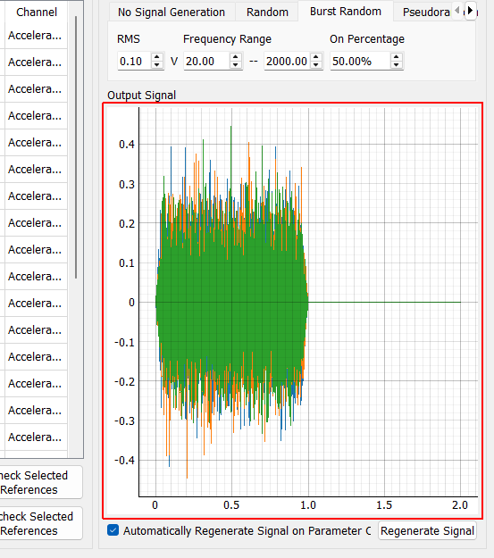
Task: Select the Burst Random tab
Action: point(346,12)
